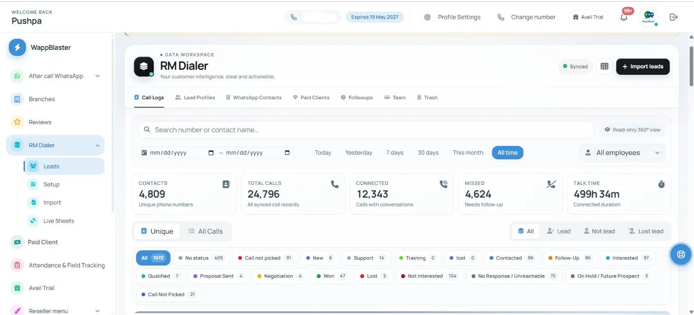Click the Attendance & Field Tracking clipboard icon
This screenshot has width=694, height=315.
coord(17,265)
